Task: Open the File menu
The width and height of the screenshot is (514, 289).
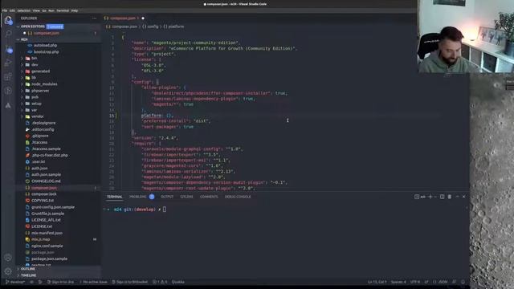Action: coord(5,10)
